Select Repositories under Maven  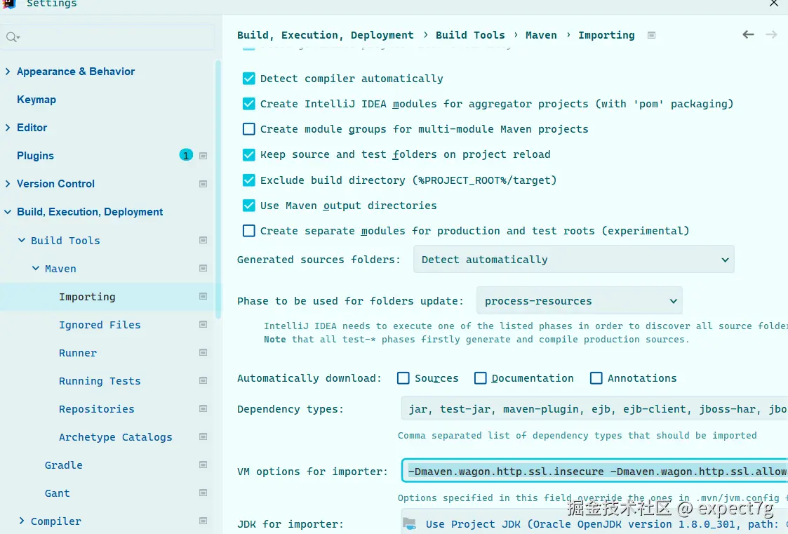pos(97,409)
